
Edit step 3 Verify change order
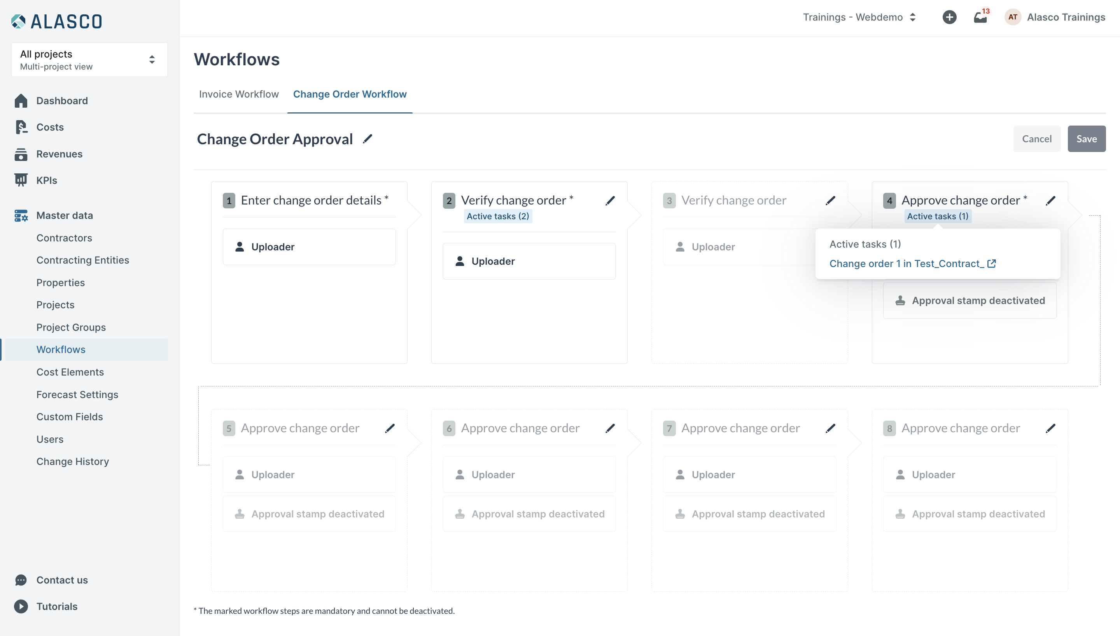click(830, 201)
